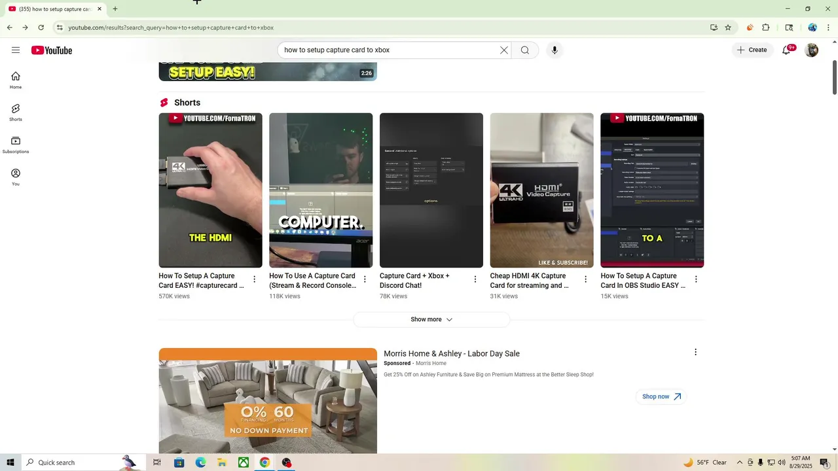Viewport: 838px width, 471px height.
Task: Open the 'TO A' OBS short thumbnail
Action: click(652, 190)
